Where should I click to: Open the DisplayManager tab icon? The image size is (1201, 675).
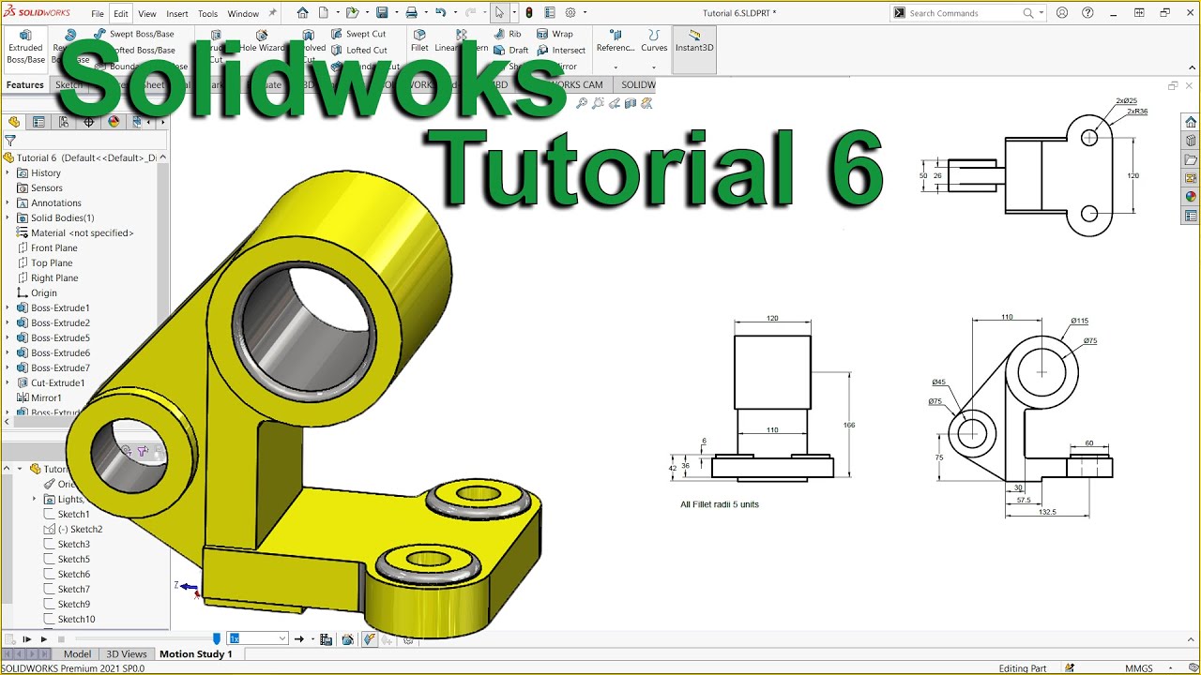tap(114, 122)
